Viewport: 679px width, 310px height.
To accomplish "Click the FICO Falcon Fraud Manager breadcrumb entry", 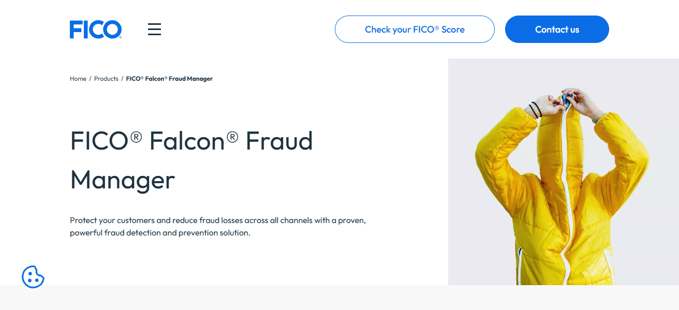I will [x=169, y=78].
